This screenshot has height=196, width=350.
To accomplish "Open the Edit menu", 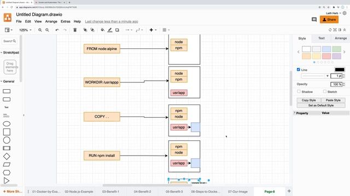I will (x=28, y=22).
